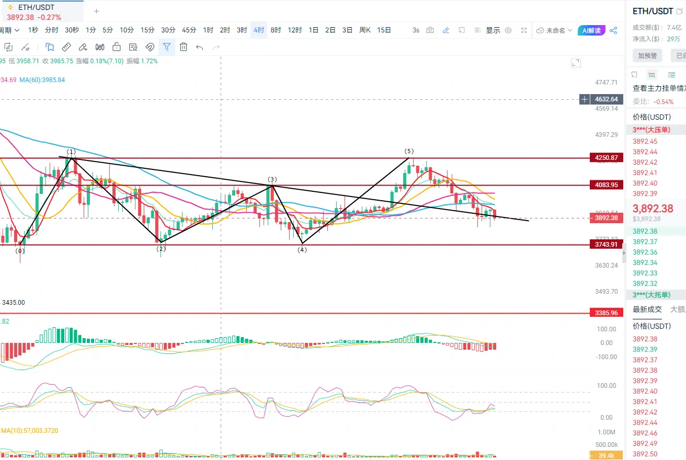This screenshot has height=460, width=686.
Task: Open the AI解读 analysis button
Action: point(591,30)
